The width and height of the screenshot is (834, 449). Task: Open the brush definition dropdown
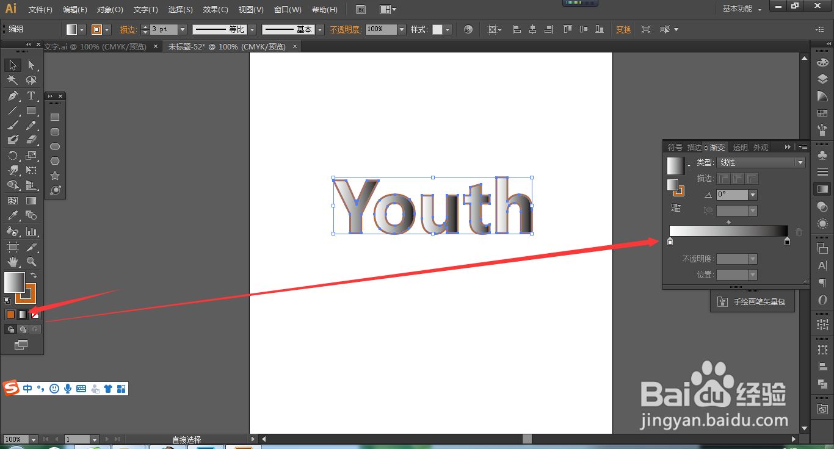point(321,29)
